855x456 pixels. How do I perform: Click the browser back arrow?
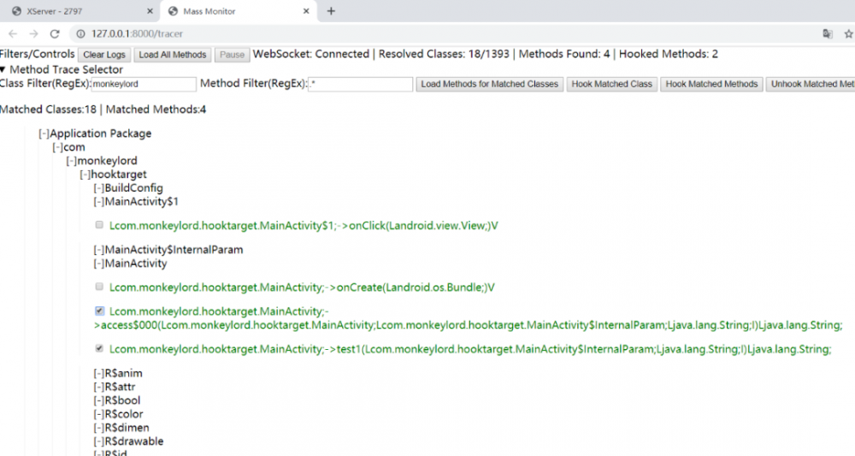(13, 34)
